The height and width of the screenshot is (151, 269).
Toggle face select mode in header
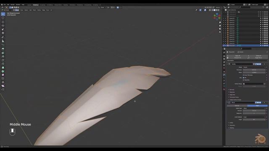pos(18,10)
